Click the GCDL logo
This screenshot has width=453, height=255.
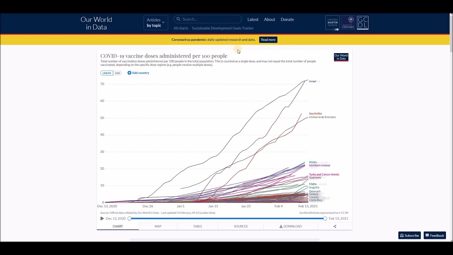[x=362, y=23]
